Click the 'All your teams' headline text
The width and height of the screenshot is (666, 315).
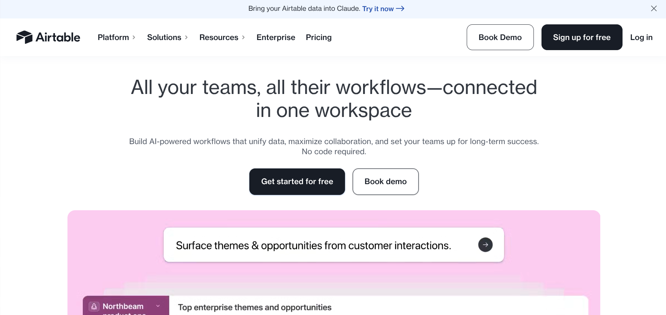coord(334,99)
